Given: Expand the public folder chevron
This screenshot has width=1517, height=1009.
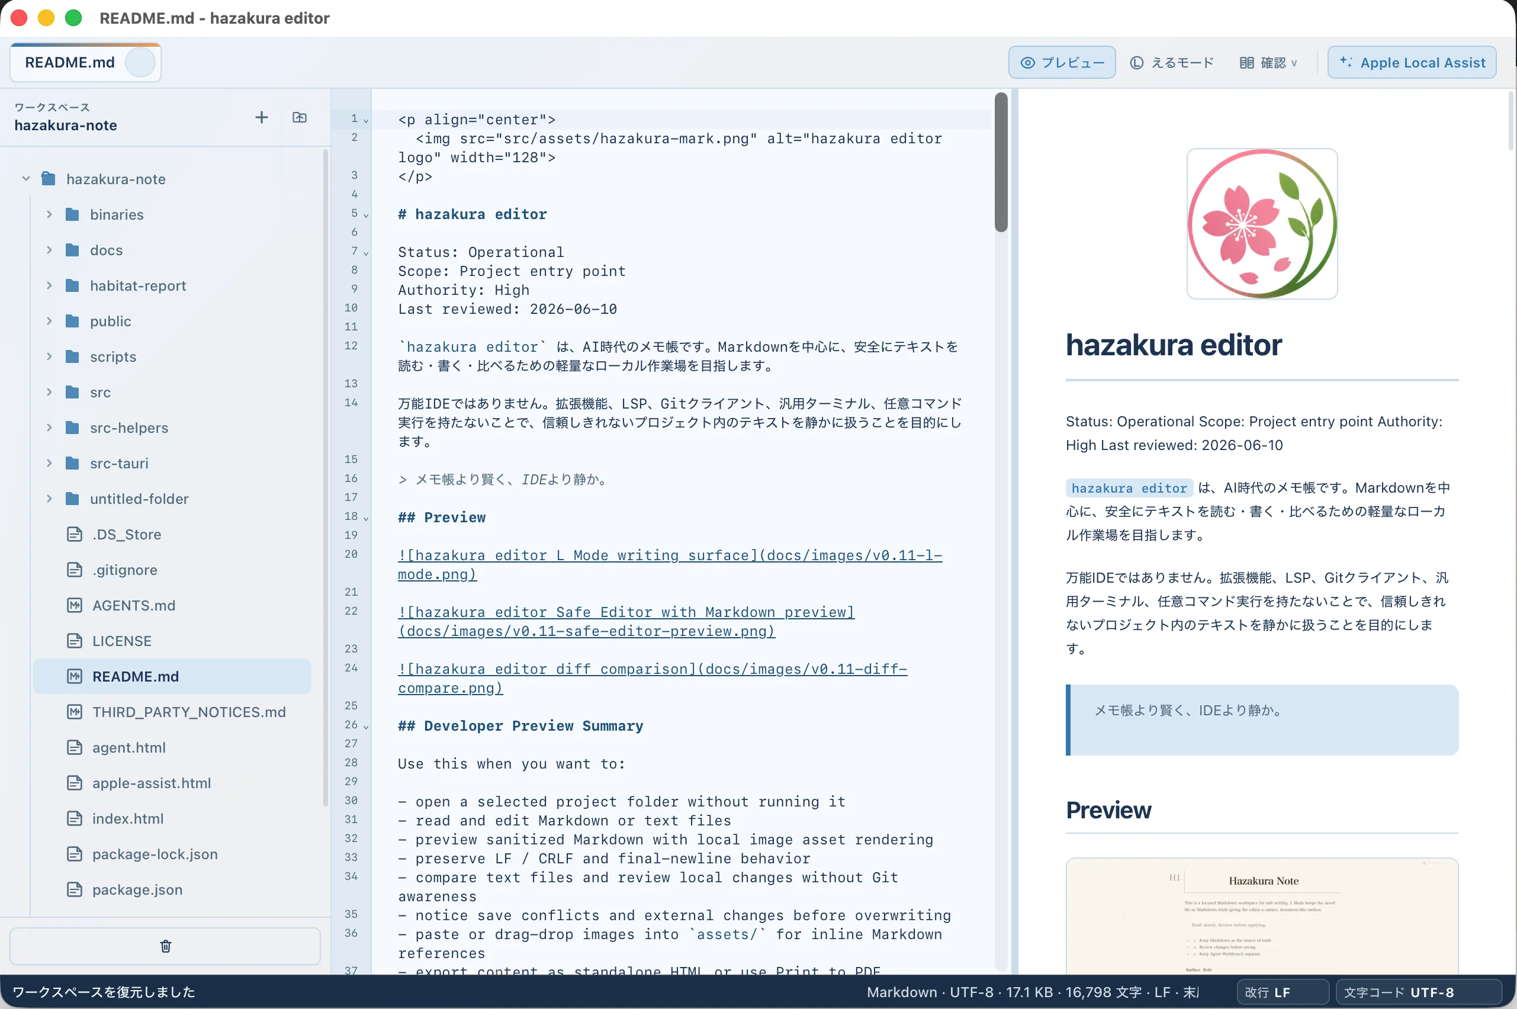Looking at the screenshot, I should 49,320.
